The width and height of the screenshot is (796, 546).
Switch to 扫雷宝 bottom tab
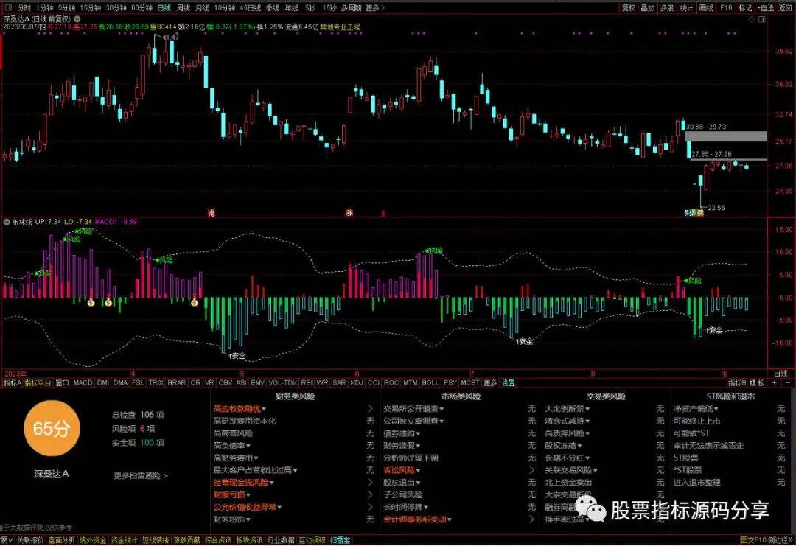(340, 540)
